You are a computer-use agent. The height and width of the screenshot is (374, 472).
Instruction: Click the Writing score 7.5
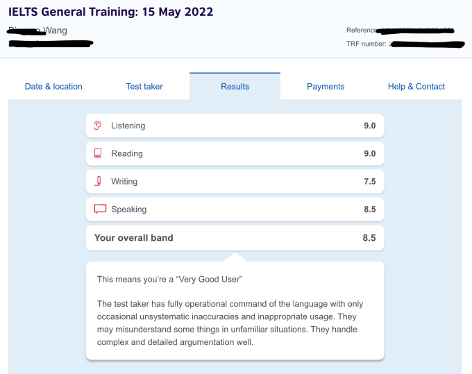pyautogui.click(x=370, y=181)
